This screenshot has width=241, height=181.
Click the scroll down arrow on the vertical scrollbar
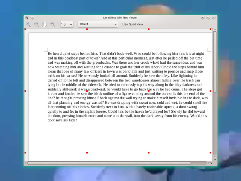click(x=215, y=160)
